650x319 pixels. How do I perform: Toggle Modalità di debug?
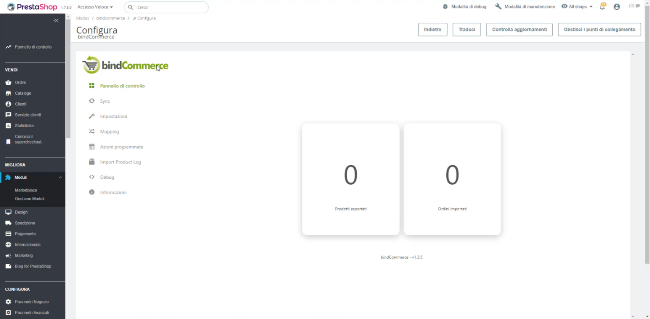coord(464,7)
